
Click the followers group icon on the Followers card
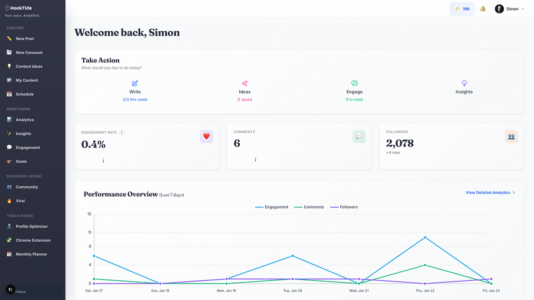pos(511,136)
